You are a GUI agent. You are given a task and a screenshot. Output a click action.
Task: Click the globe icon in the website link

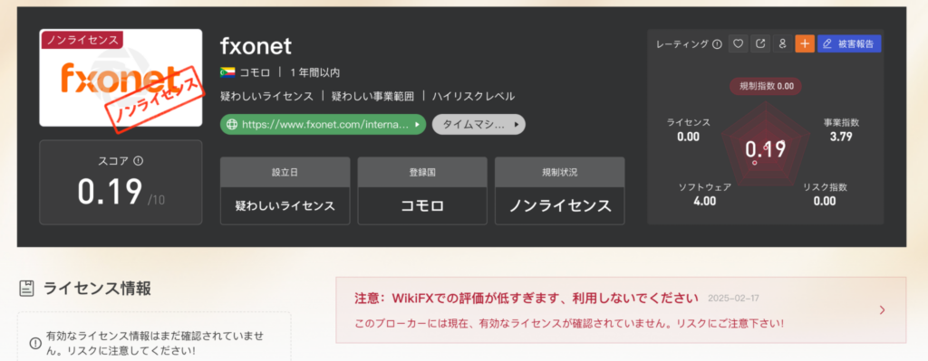[x=232, y=125]
